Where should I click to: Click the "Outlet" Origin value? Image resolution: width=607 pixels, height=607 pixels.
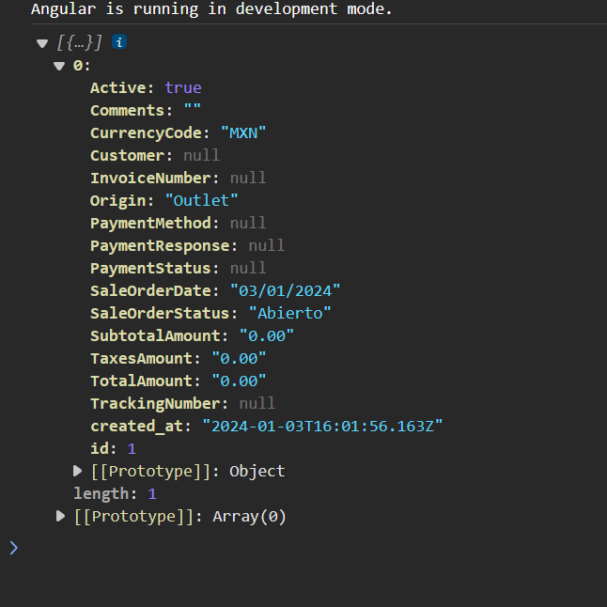tap(201, 200)
